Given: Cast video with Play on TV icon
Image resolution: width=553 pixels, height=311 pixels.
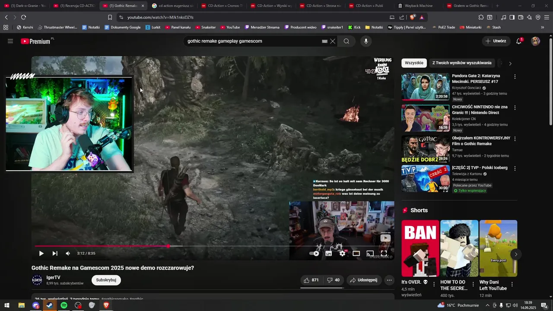Looking at the screenshot, I should click(370, 254).
